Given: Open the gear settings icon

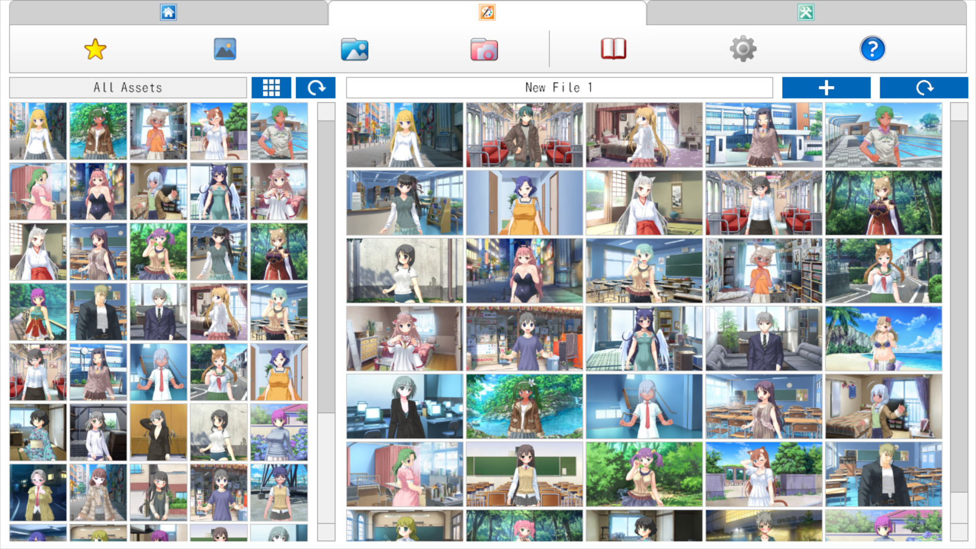Looking at the screenshot, I should (x=743, y=49).
